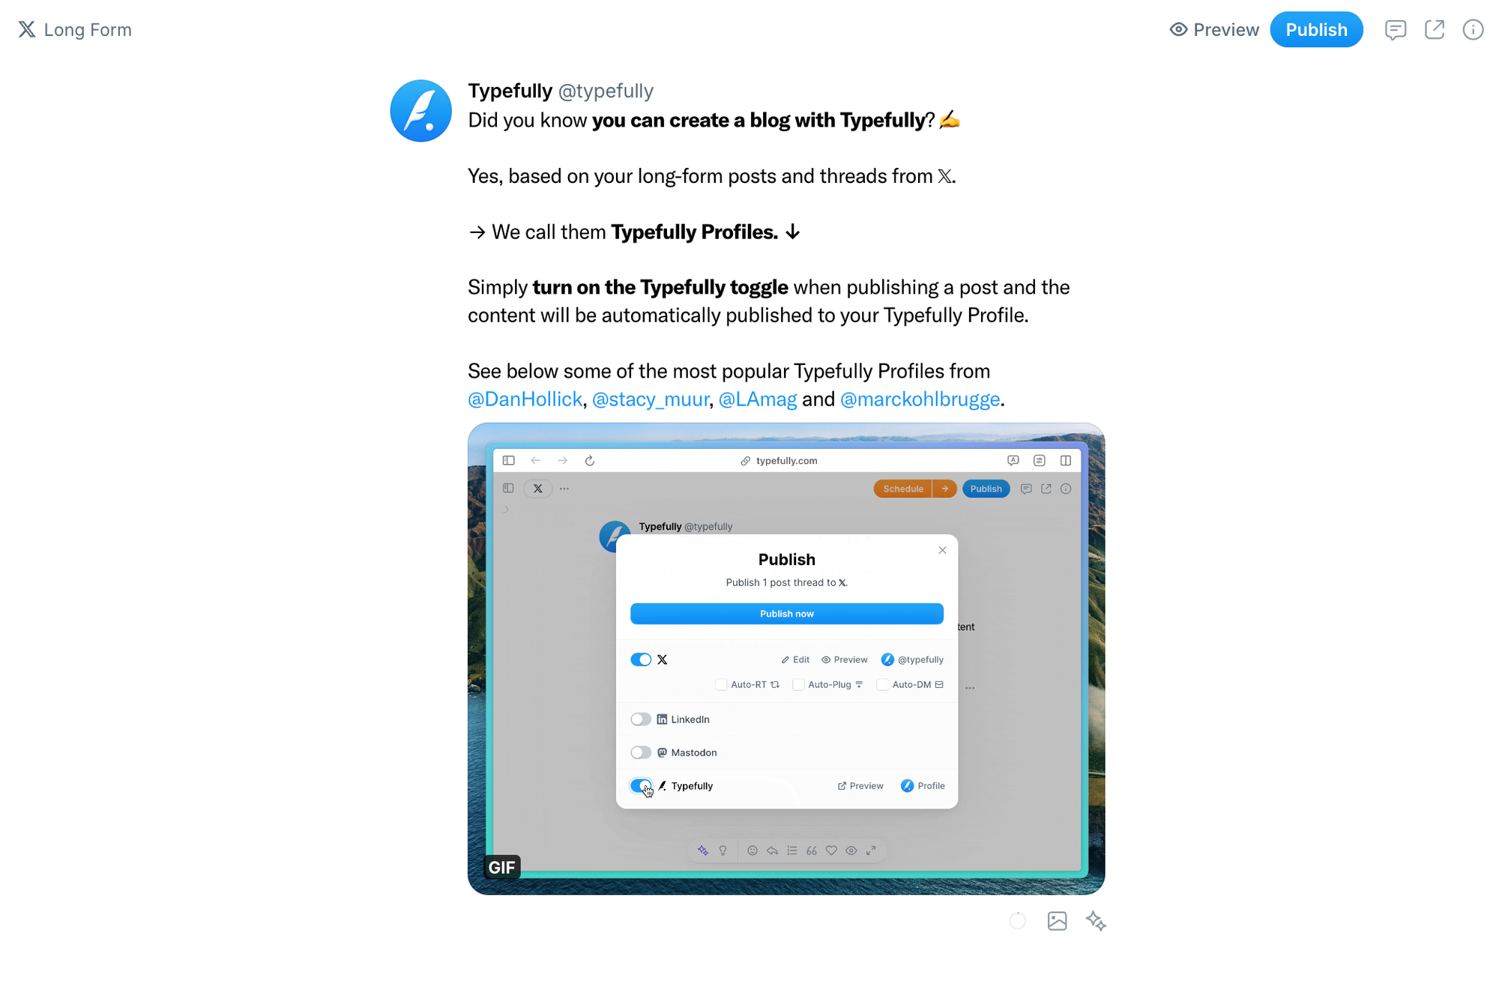Open the info circle icon

[x=1473, y=30]
